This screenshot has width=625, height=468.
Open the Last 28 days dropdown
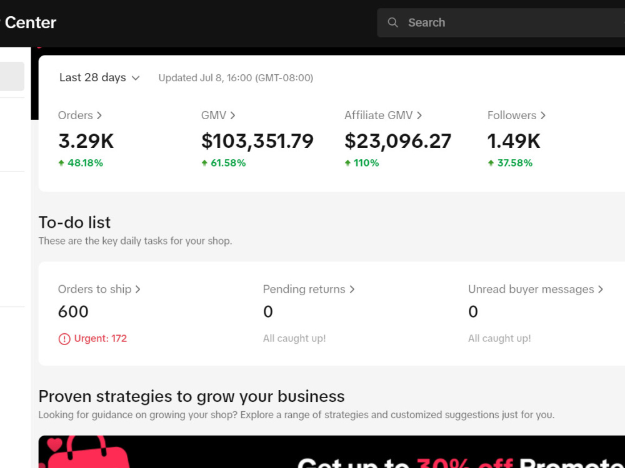[99, 77]
